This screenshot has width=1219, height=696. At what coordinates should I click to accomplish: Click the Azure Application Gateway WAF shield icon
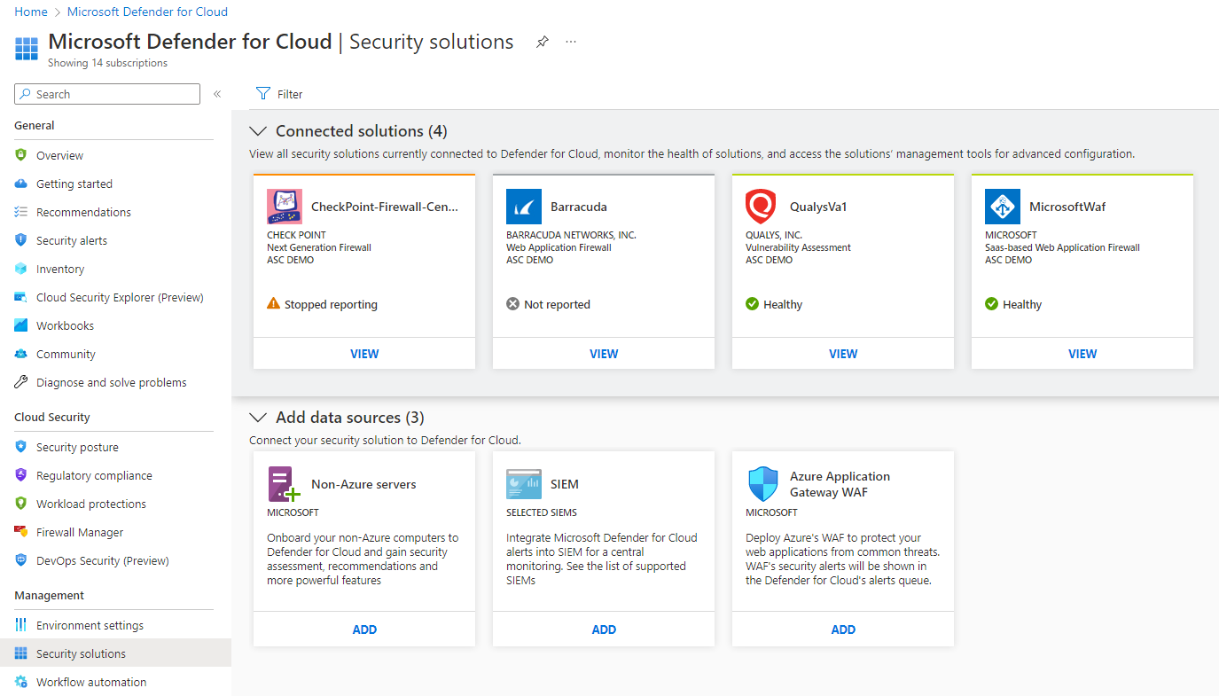tap(762, 484)
